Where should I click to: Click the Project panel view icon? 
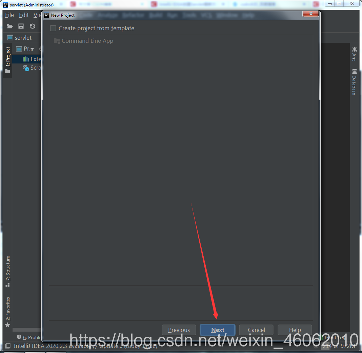coord(19,49)
